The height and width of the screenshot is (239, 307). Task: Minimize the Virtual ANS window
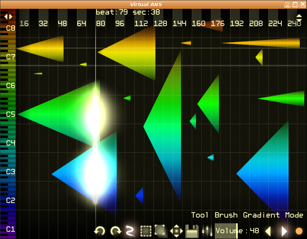point(287,4)
